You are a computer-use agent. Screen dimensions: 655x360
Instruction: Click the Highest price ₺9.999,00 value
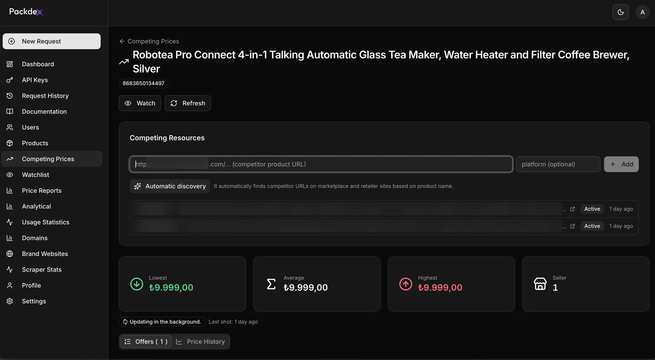[440, 288]
